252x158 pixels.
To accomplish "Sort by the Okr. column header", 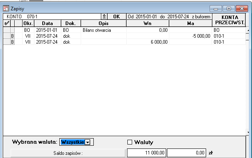I will [28, 23].
